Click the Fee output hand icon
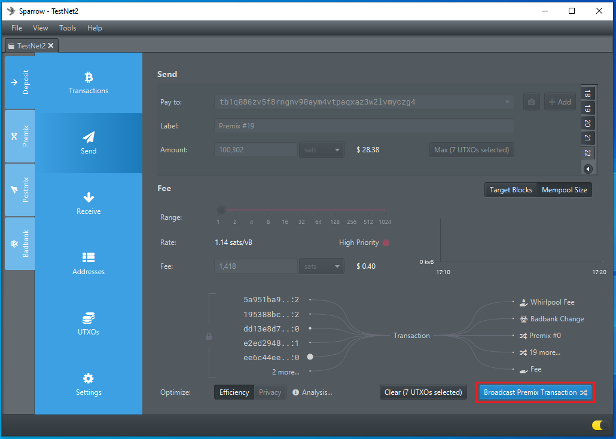 524,370
